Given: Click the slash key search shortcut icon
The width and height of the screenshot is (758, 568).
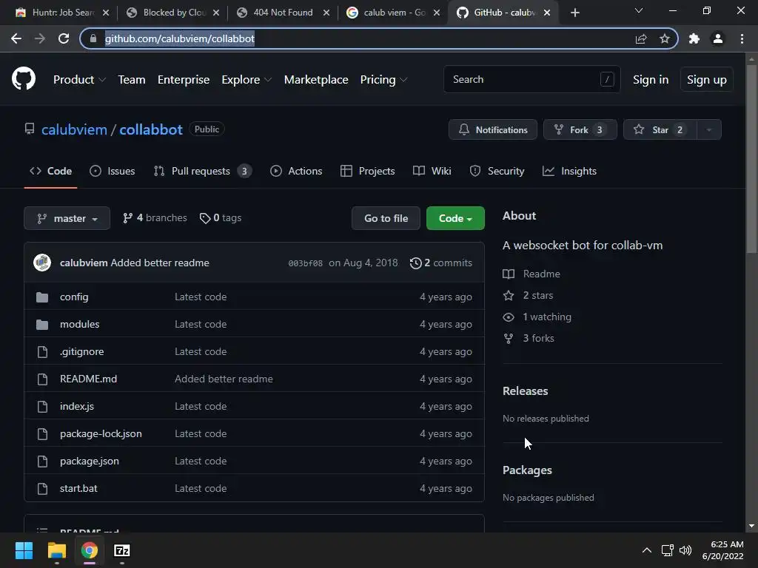Looking at the screenshot, I should tap(607, 79).
